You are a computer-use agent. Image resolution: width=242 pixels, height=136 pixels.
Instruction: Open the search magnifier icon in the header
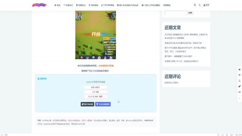point(195,5)
